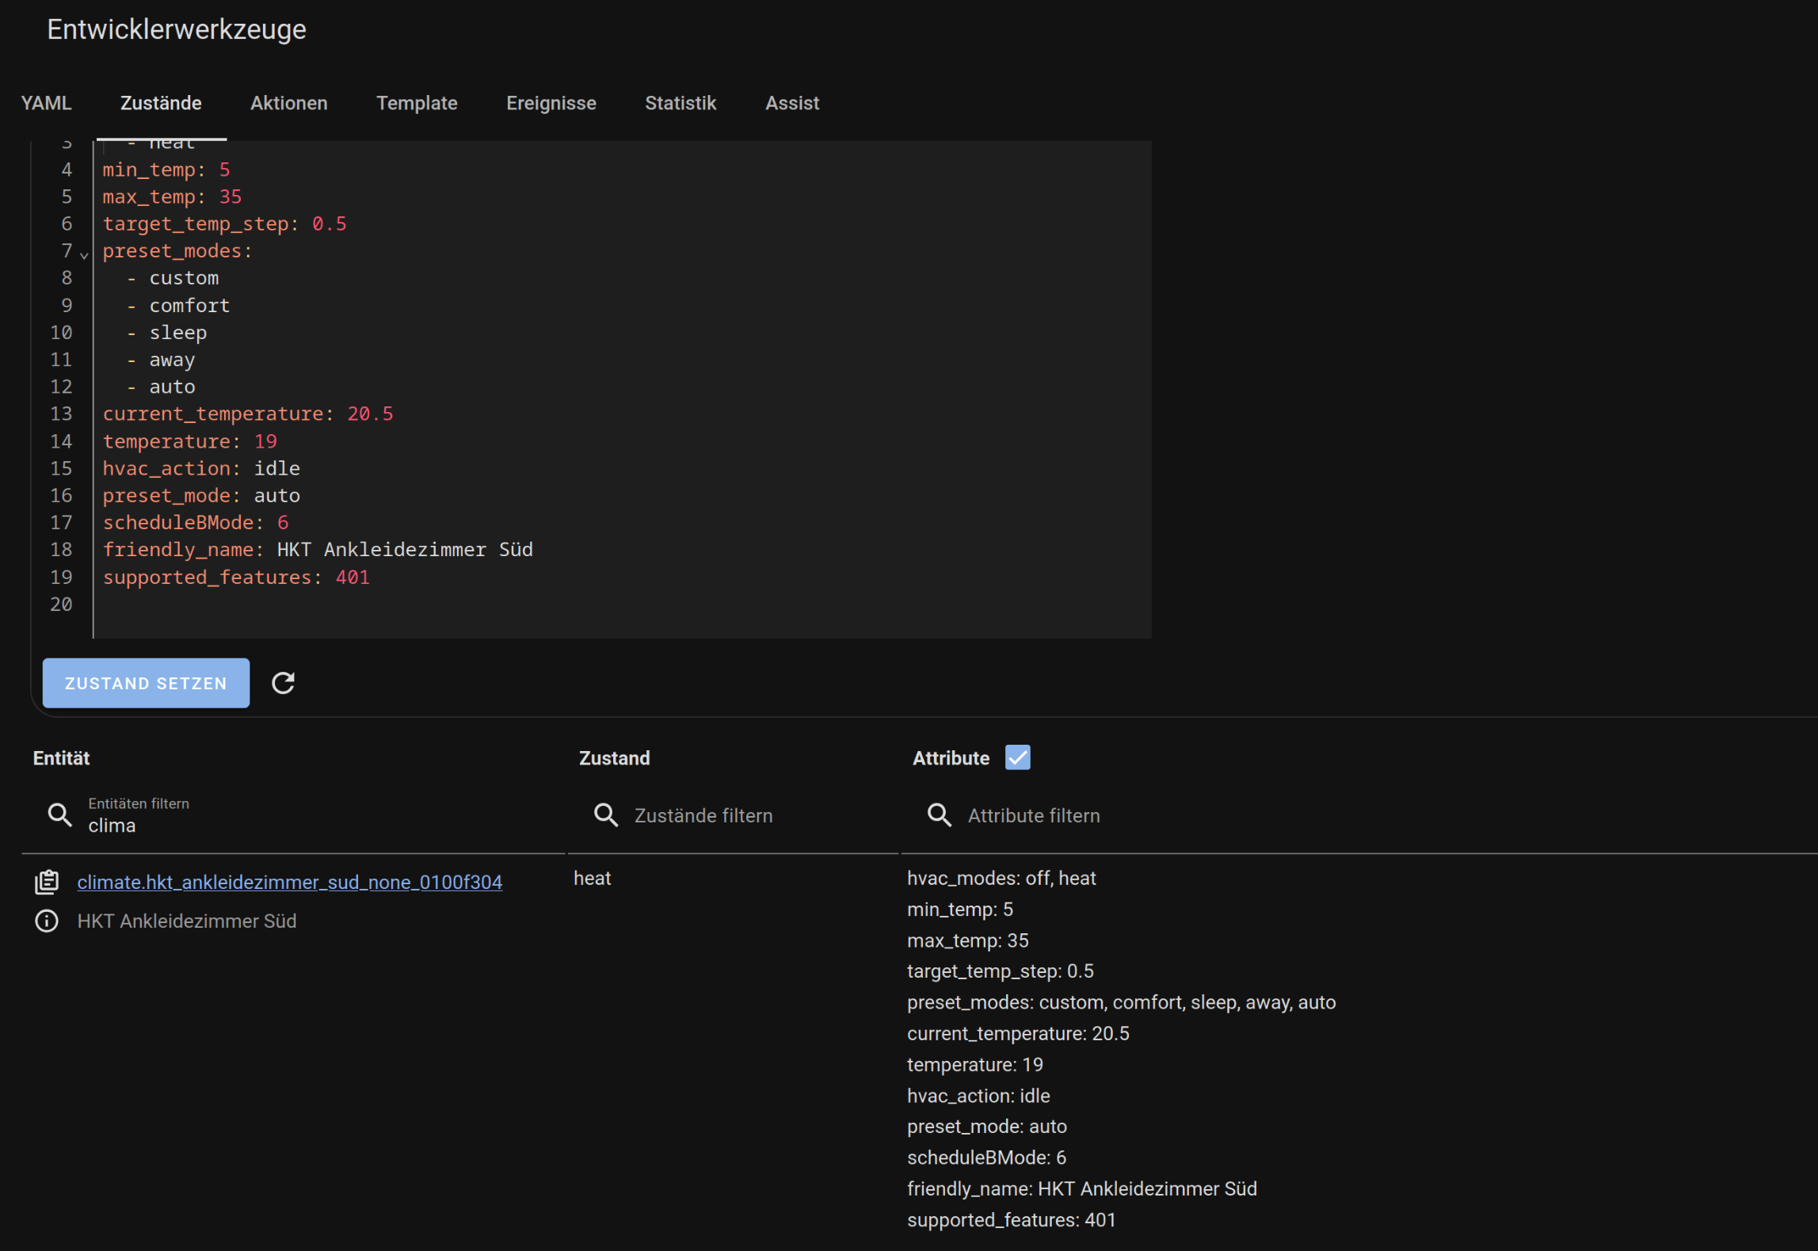Select the Ereignisse tab
Screen dimensions: 1818x1251
pos(551,103)
